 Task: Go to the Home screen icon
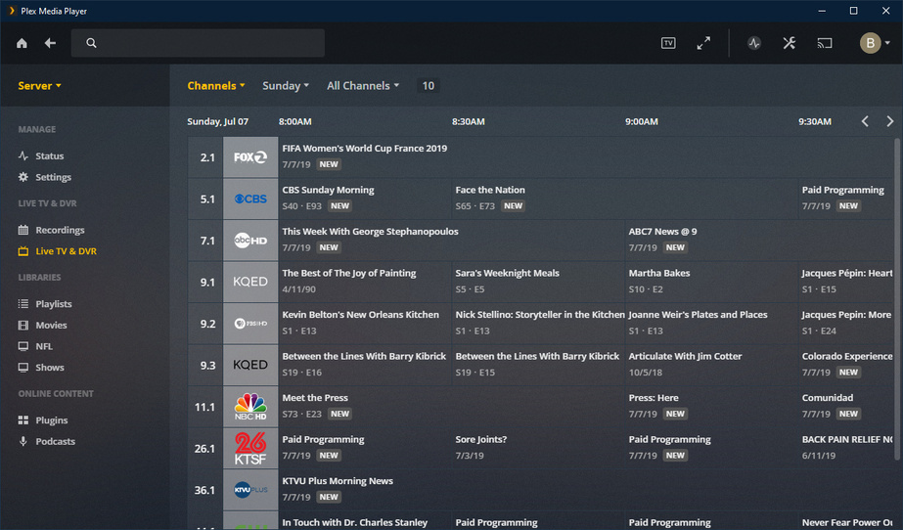point(22,43)
